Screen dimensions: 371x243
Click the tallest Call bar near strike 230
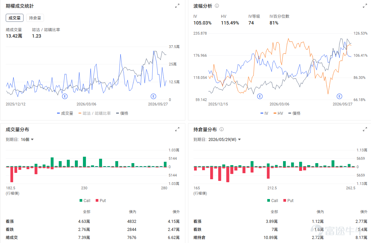pyautogui.click(x=85, y=162)
